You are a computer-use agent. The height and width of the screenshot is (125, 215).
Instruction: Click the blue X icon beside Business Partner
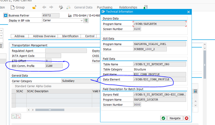pyautogui.click(x=6, y=15)
